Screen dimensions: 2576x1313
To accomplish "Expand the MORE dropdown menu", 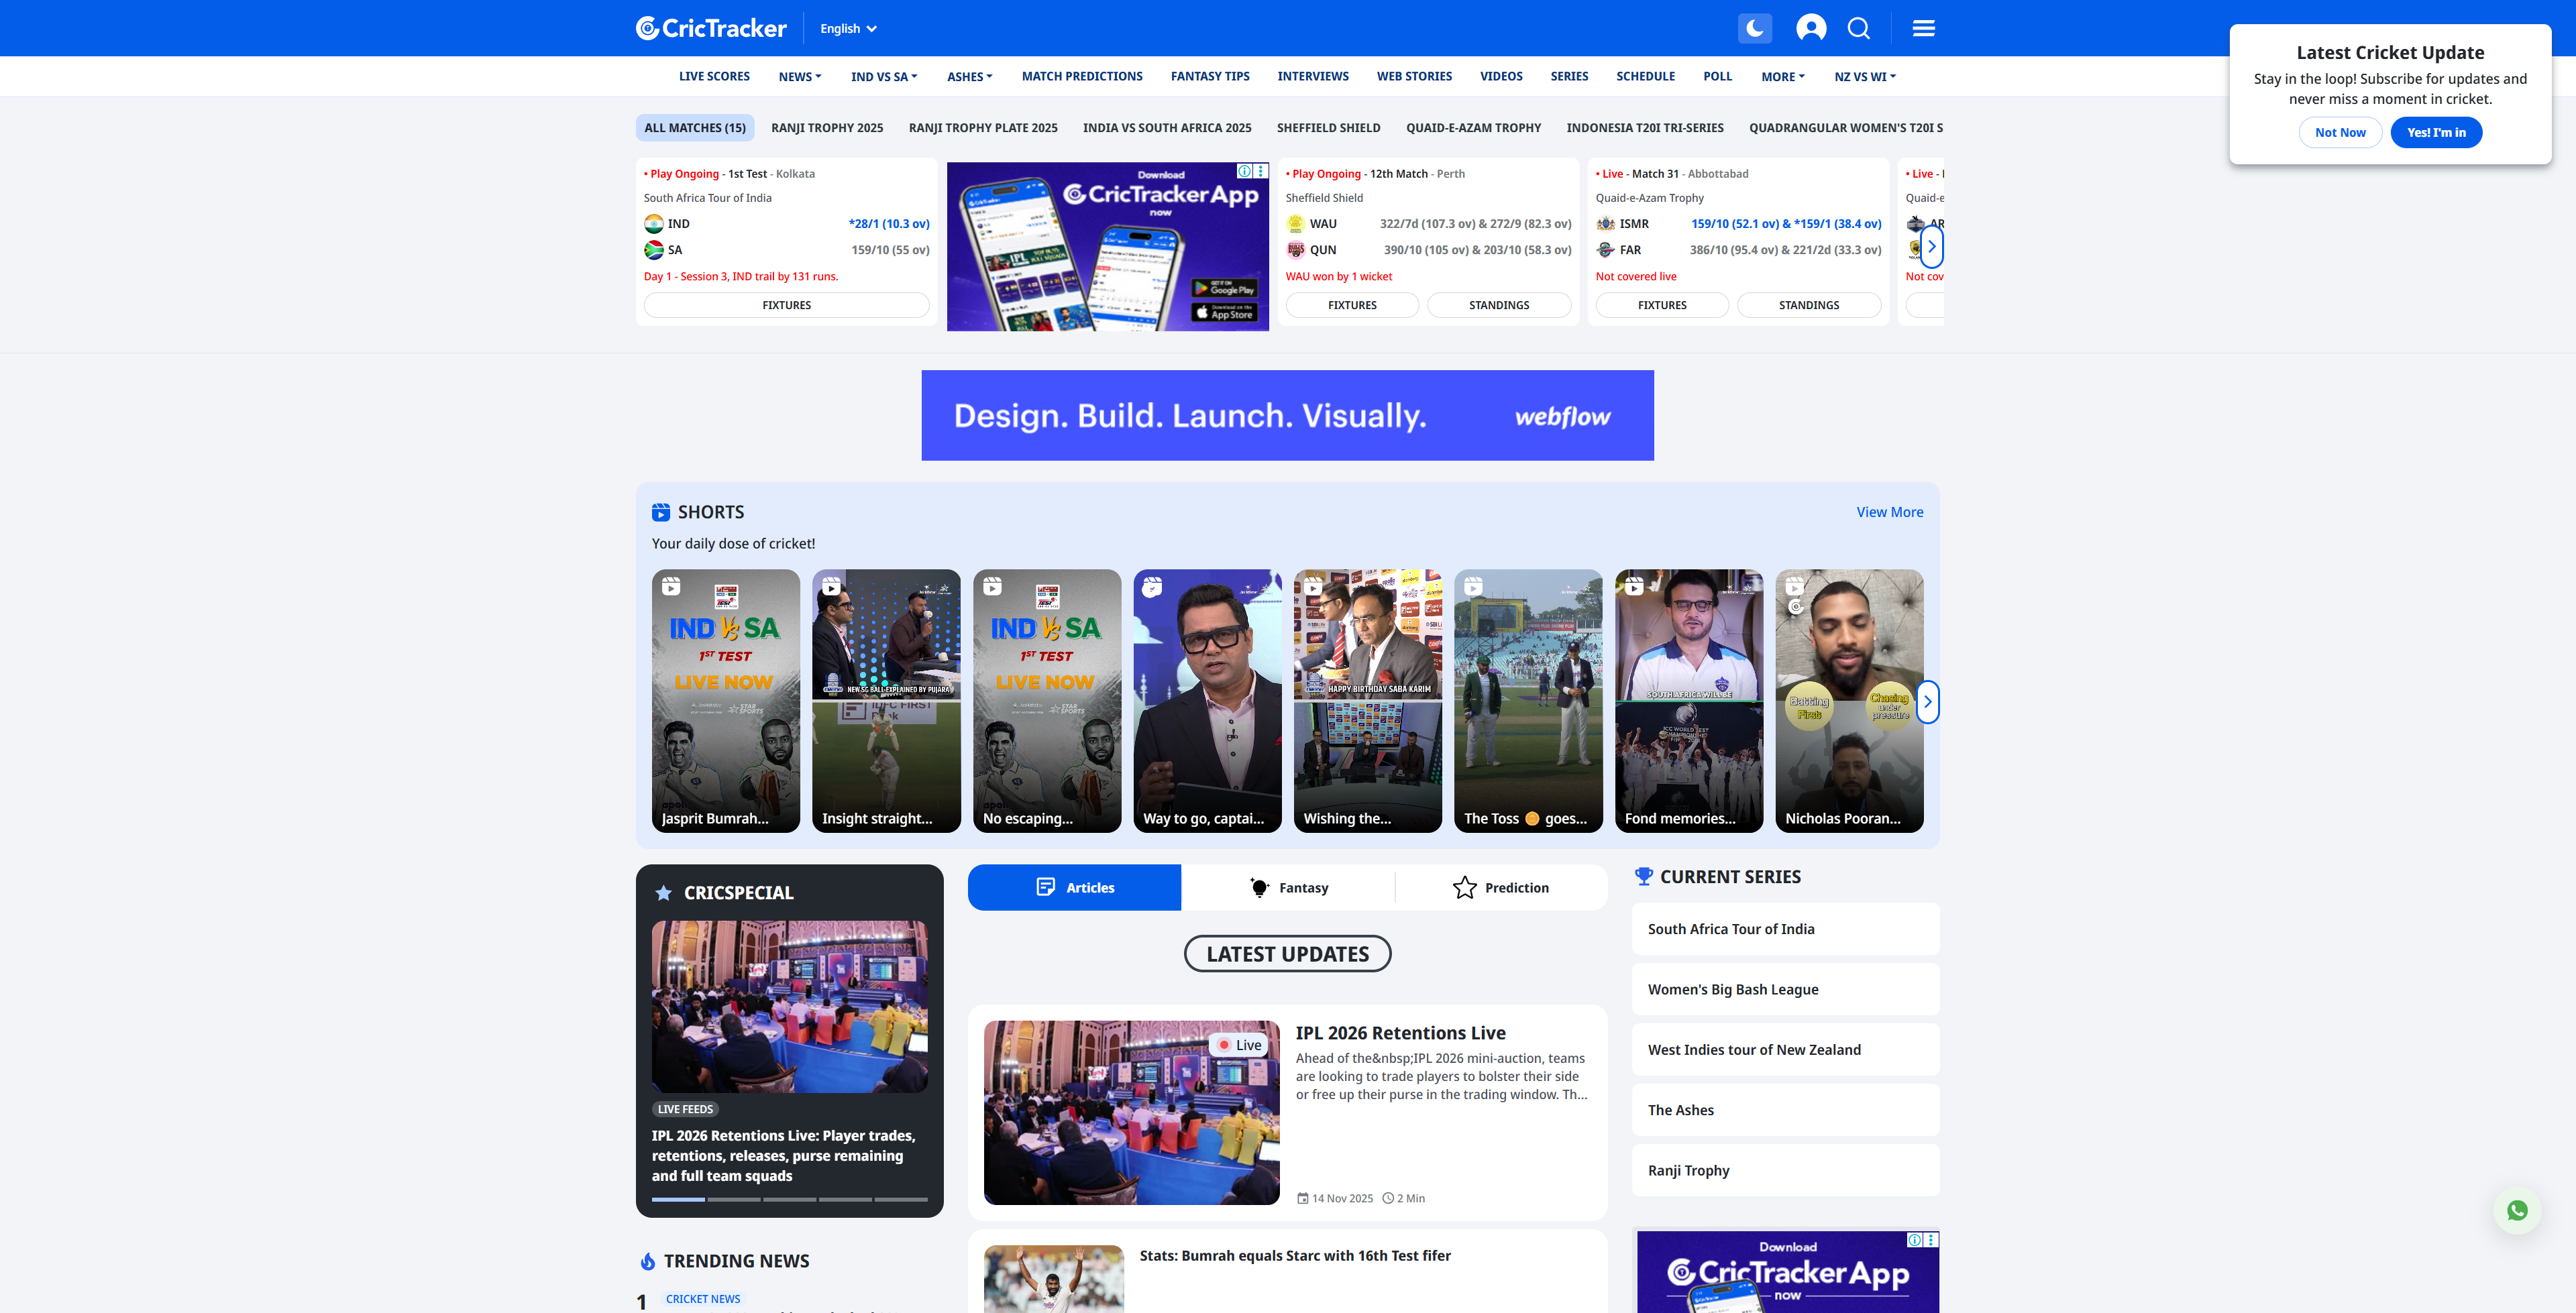I will pos(1783,77).
